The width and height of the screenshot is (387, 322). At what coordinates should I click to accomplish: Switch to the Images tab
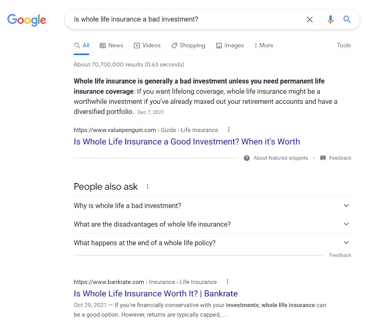pos(230,45)
